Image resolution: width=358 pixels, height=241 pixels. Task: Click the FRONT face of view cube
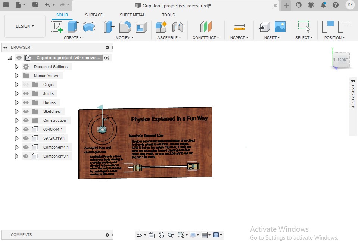pos(342,60)
